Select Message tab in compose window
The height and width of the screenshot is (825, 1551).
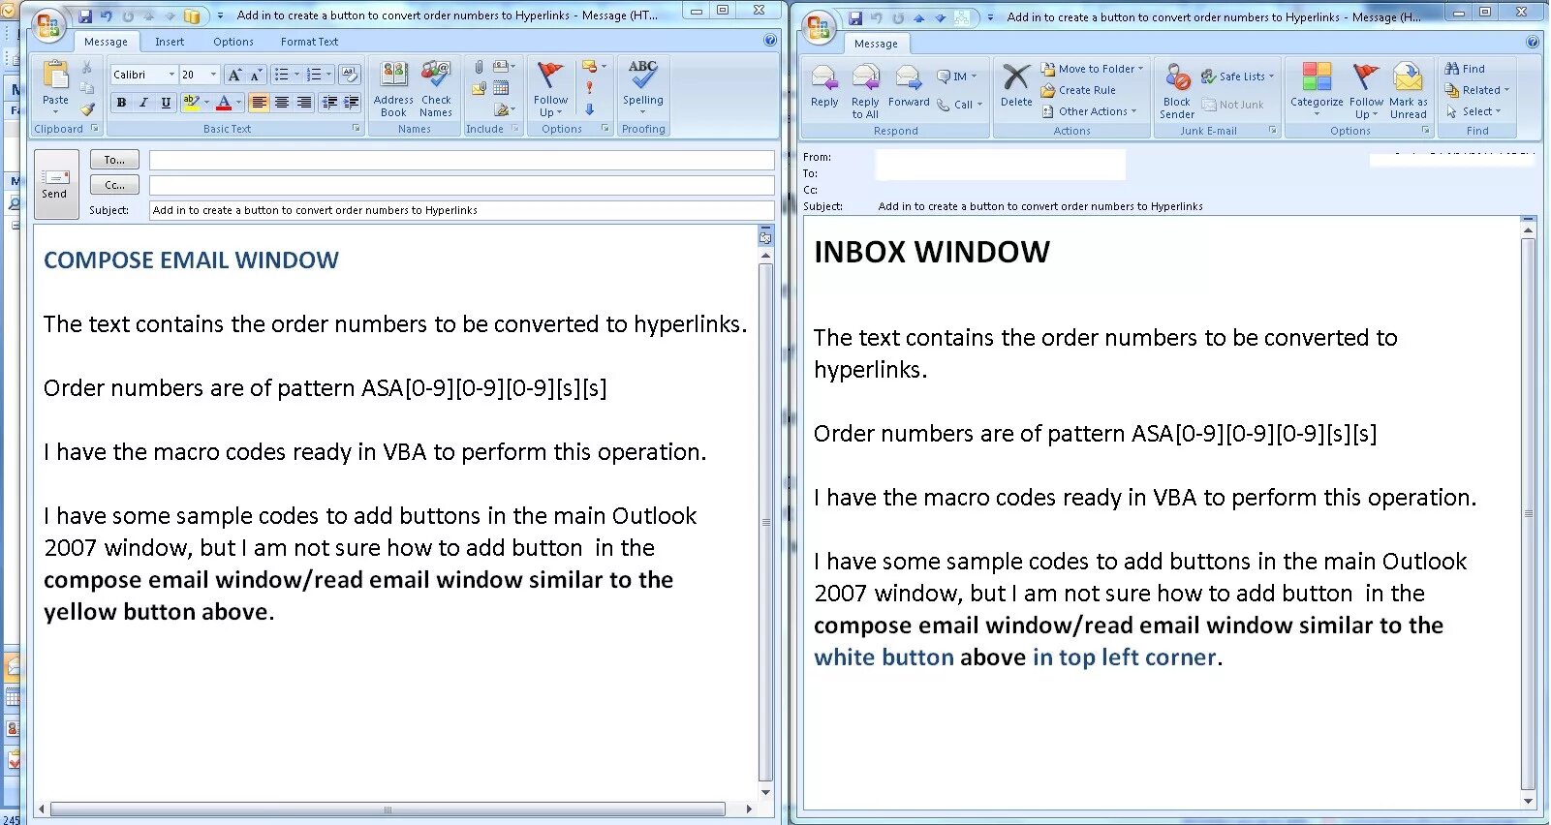(106, 42)
